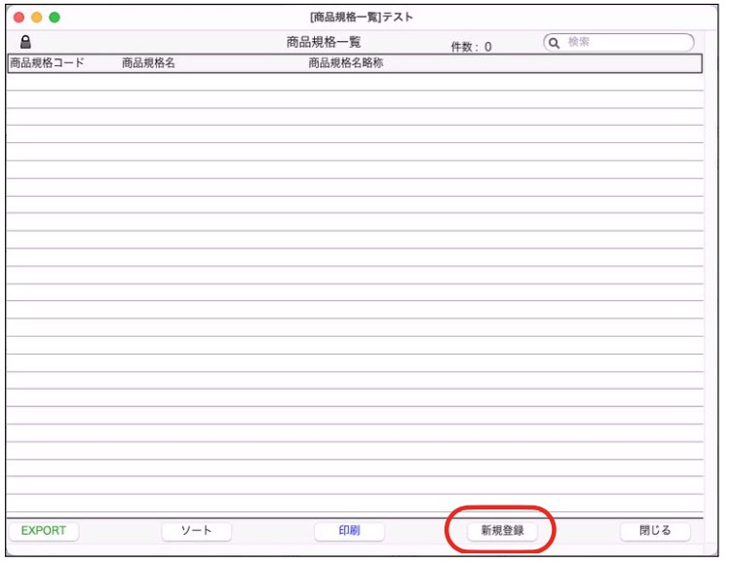Select the first empty row in the list

click(354, 82)
